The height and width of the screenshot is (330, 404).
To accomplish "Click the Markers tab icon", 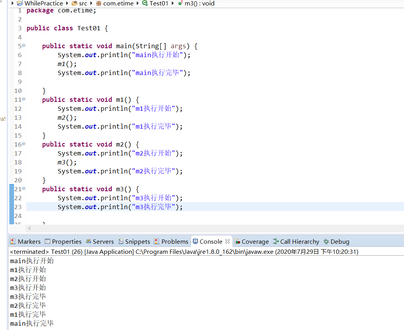I will (x=13, y=241).
